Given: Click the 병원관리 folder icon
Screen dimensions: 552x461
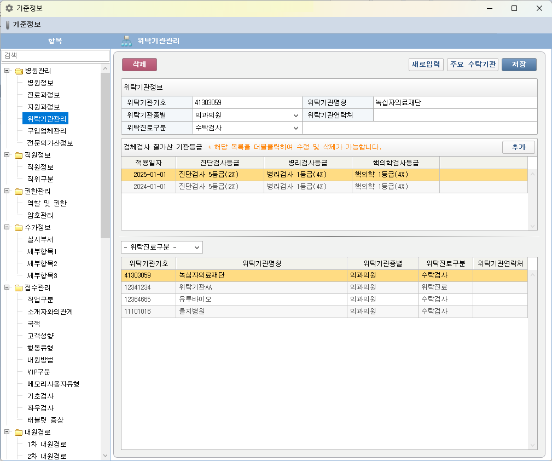Looking at the screenshot, I should [x=19, y=71].
